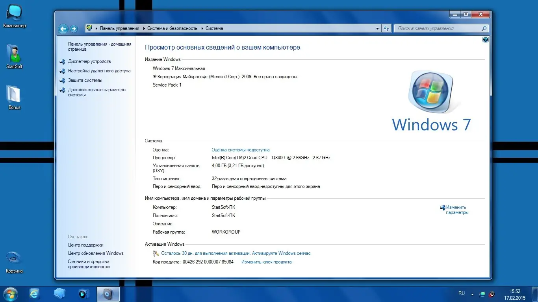Open Счетчики и средства производительности link
Screen dimensions: 538x302
(89, 264)
